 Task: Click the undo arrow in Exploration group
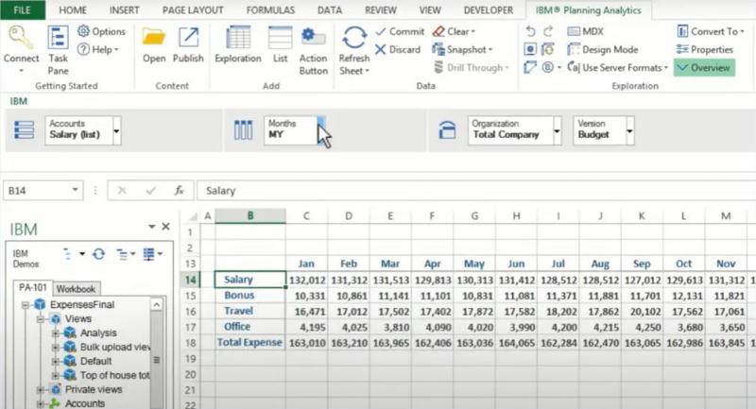click(530, 31)
